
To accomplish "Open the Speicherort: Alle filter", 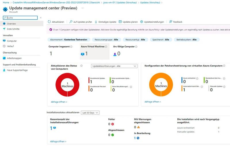I will pyautogui.click(x=161, y=40).
